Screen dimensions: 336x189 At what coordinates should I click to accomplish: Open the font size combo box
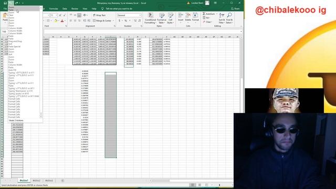click(54, 15)
